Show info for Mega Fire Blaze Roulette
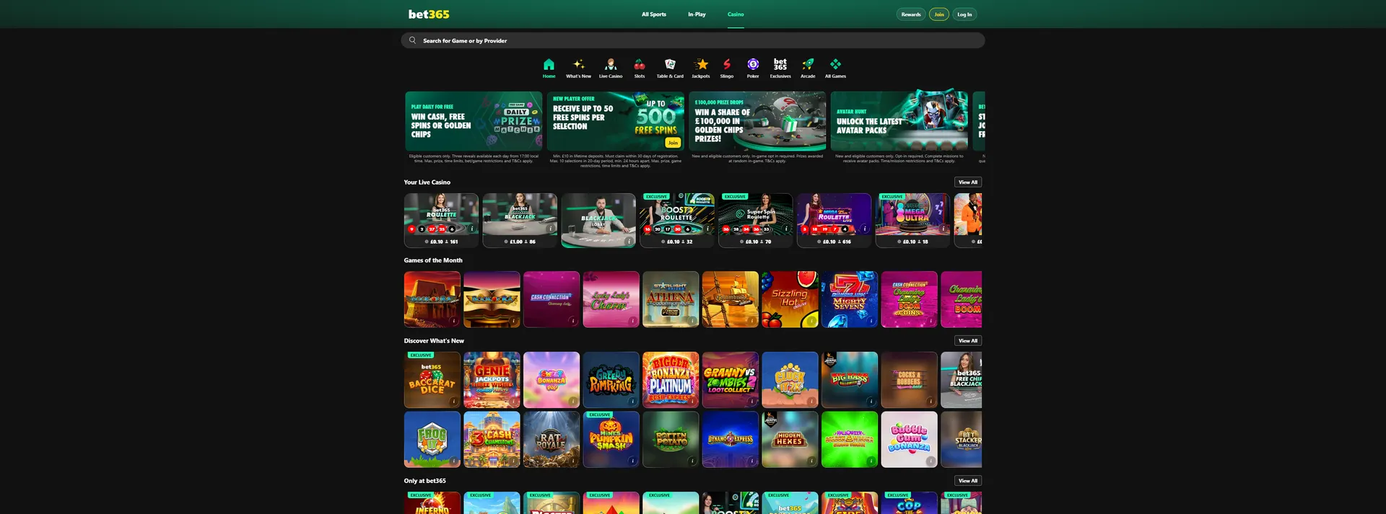 point(865,229)
